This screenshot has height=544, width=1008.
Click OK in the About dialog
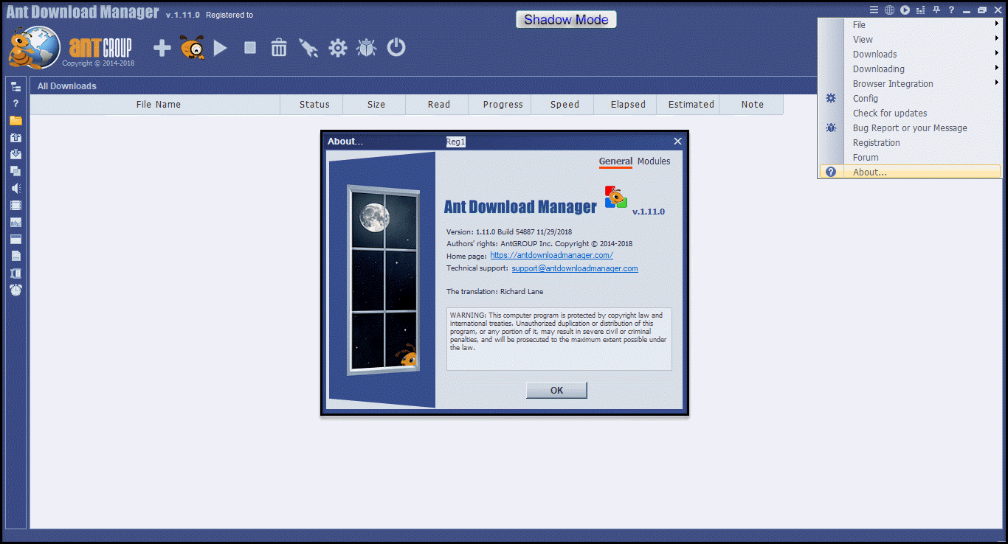[x=556, y=391]
